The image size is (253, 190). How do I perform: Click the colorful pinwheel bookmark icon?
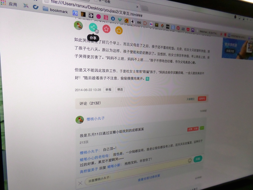pos(26,6)
